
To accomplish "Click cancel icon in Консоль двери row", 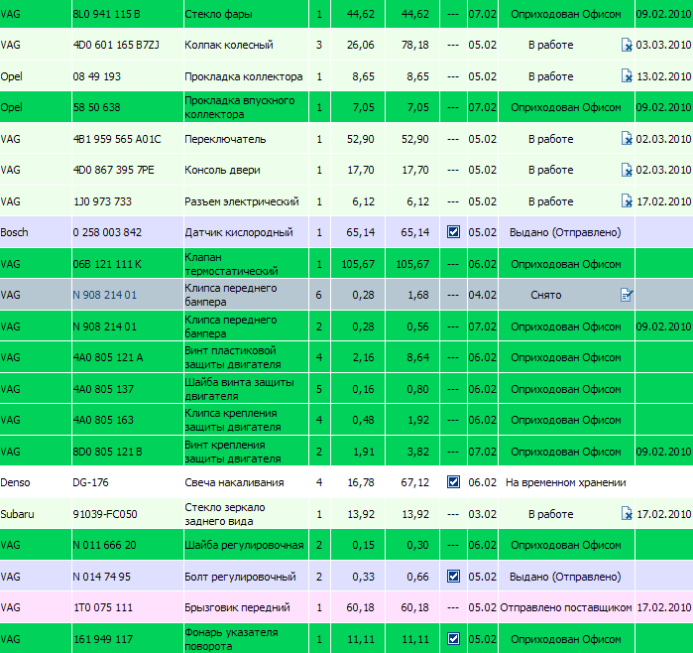I will pos(627,170).
